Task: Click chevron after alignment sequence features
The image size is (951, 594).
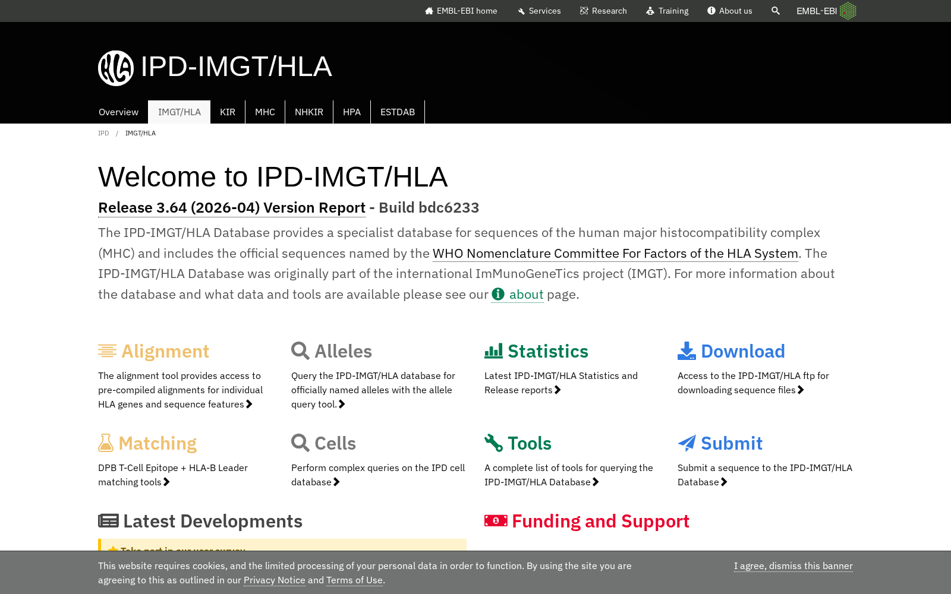Action: [249, 404]
